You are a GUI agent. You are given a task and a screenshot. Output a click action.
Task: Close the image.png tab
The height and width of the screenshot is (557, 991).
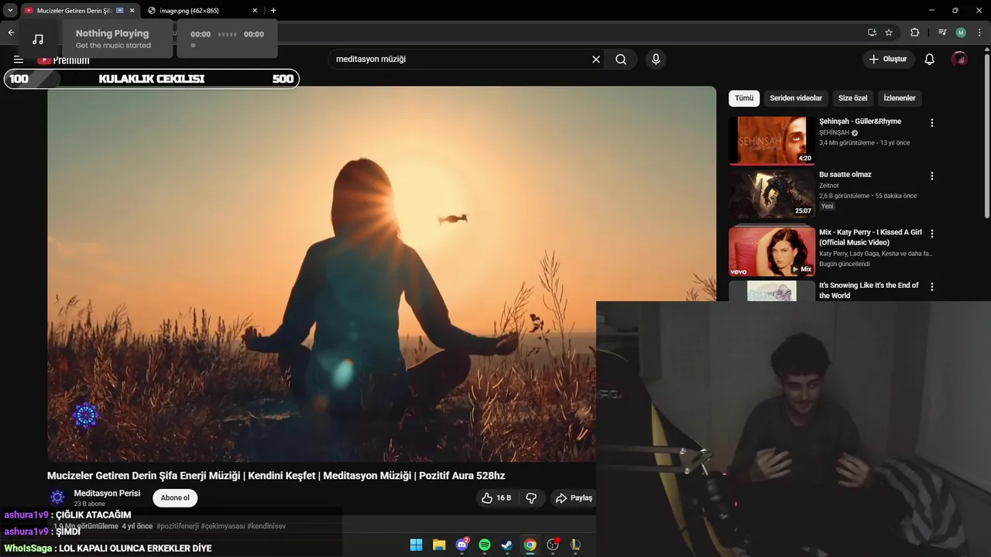click(255, 11)
